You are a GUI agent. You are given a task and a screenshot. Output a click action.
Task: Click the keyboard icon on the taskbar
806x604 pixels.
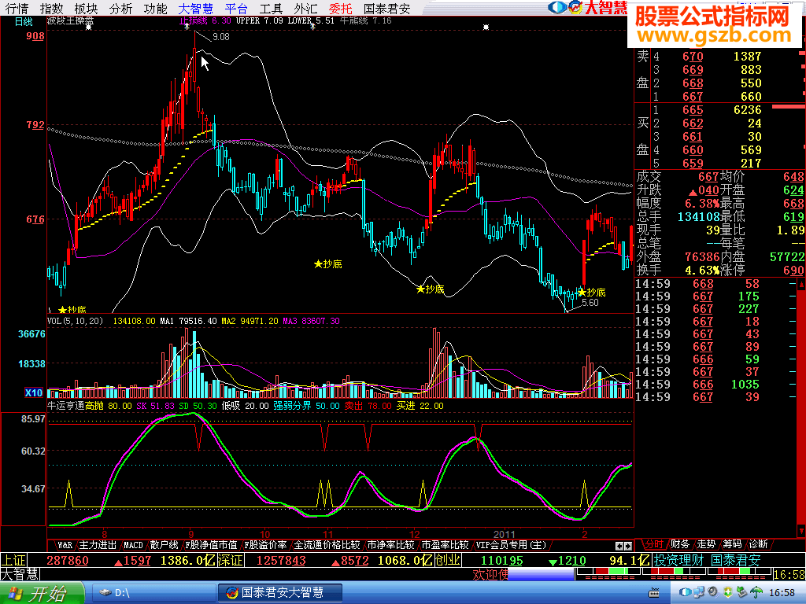[x=654, y=594]
